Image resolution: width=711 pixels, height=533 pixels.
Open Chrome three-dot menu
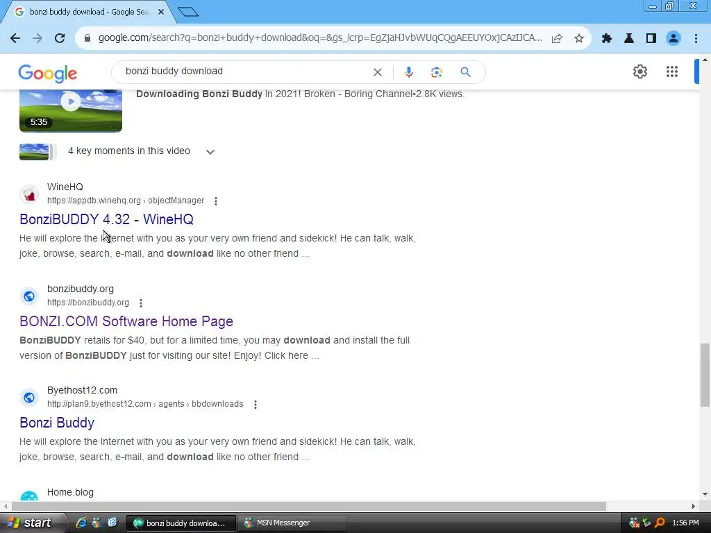(696, 39)
